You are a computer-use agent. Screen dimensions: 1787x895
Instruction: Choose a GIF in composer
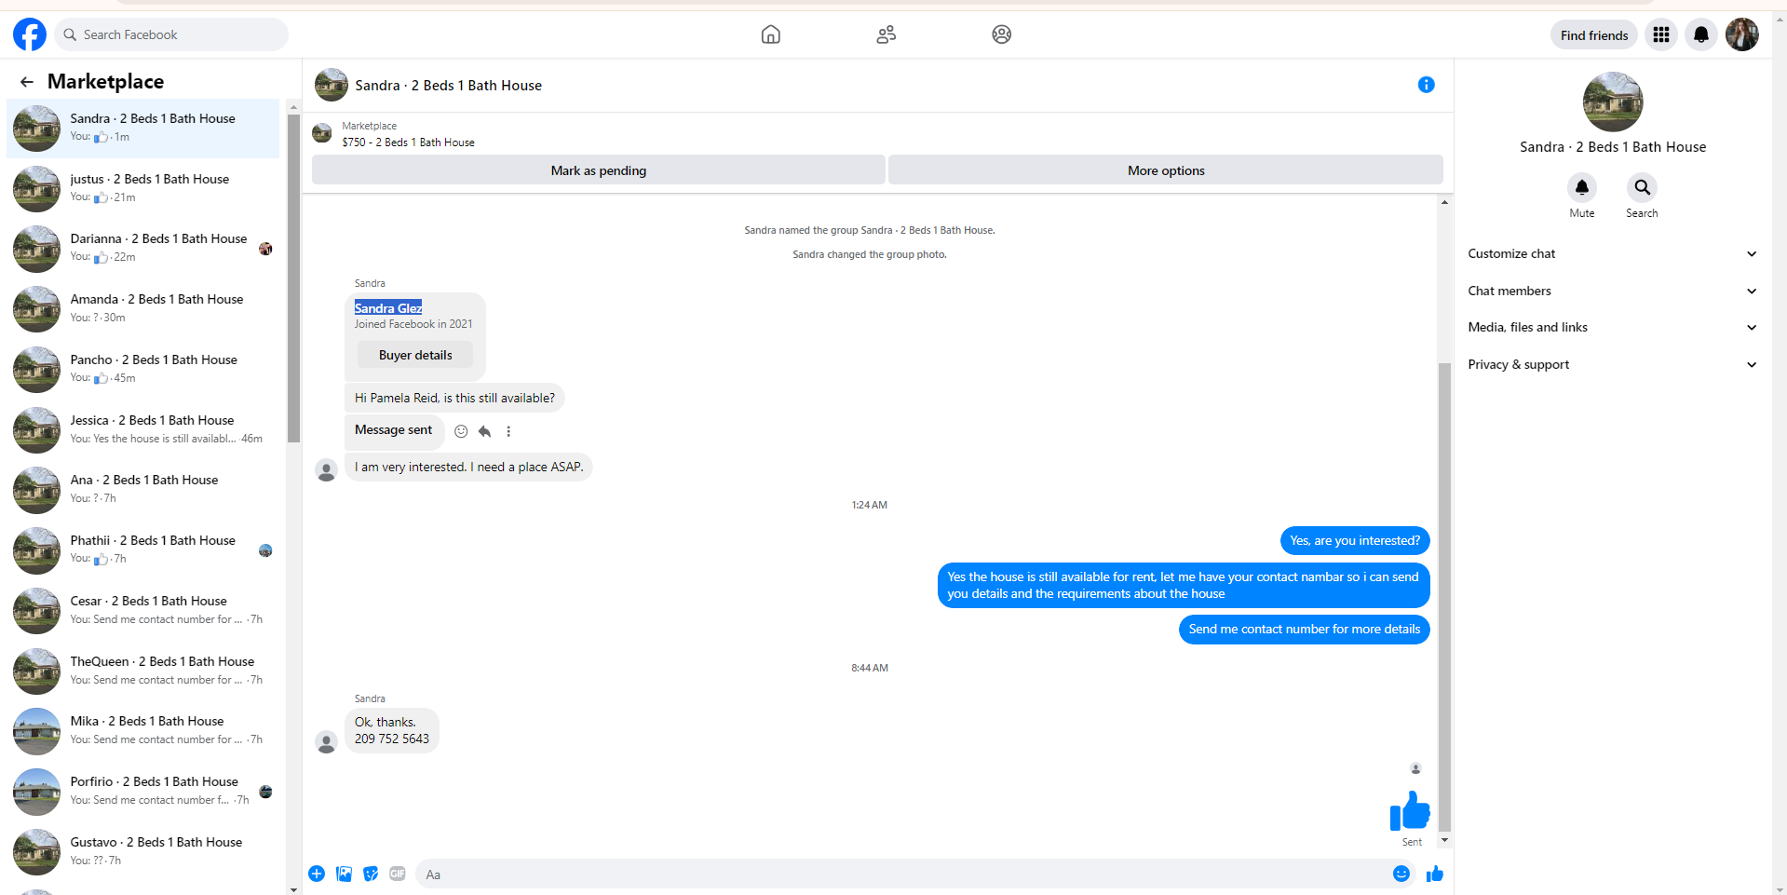[398, 874]
